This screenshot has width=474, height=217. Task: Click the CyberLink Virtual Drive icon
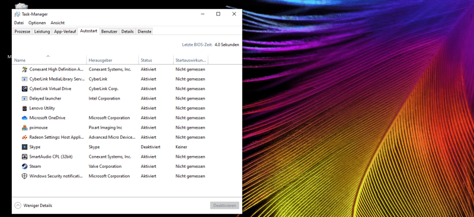24,89
